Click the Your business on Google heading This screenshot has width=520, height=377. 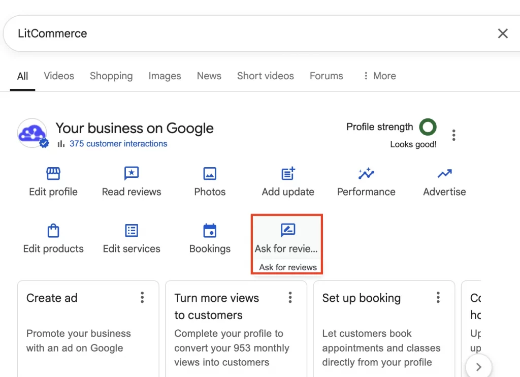point(135,128)
